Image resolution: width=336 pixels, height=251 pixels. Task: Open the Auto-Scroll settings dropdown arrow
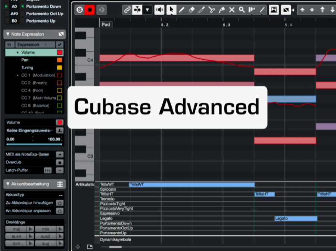(x=147, y=10)
